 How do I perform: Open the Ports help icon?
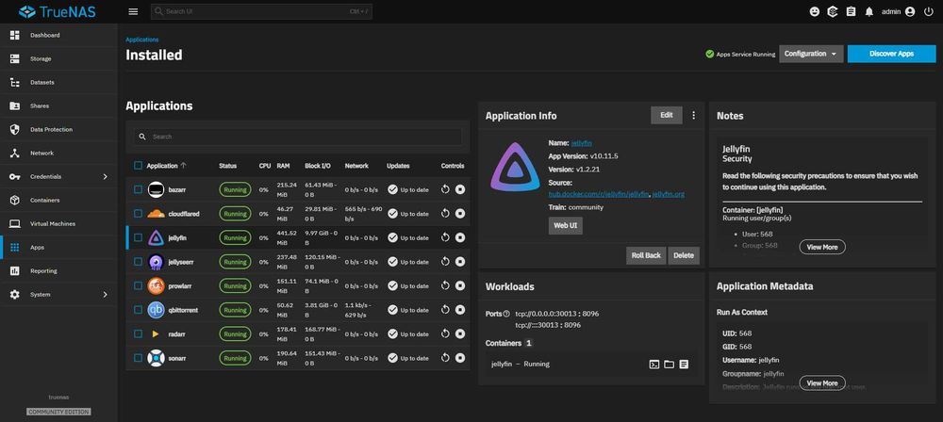point(506,314)
